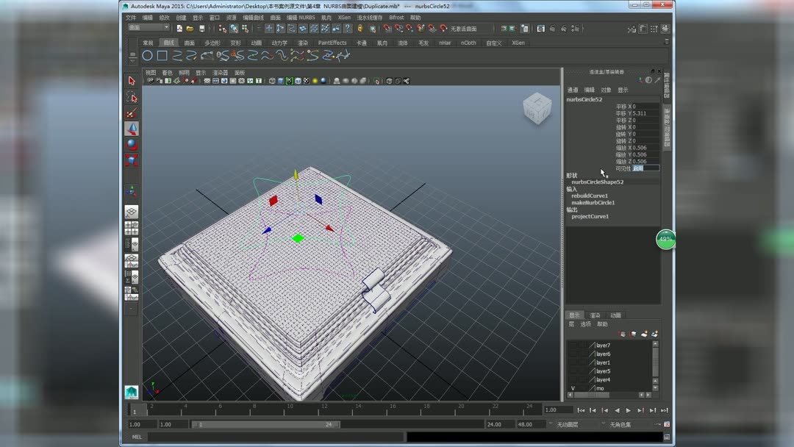
Task: Activate the paint selection tool
Action: point(132,113)
